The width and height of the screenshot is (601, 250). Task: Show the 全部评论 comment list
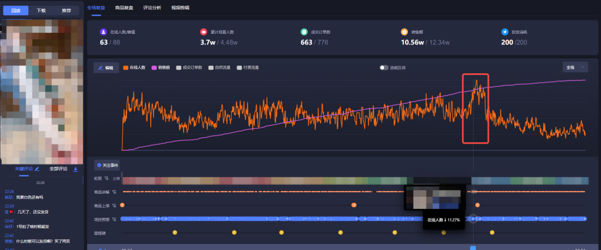tap(58, 169)
